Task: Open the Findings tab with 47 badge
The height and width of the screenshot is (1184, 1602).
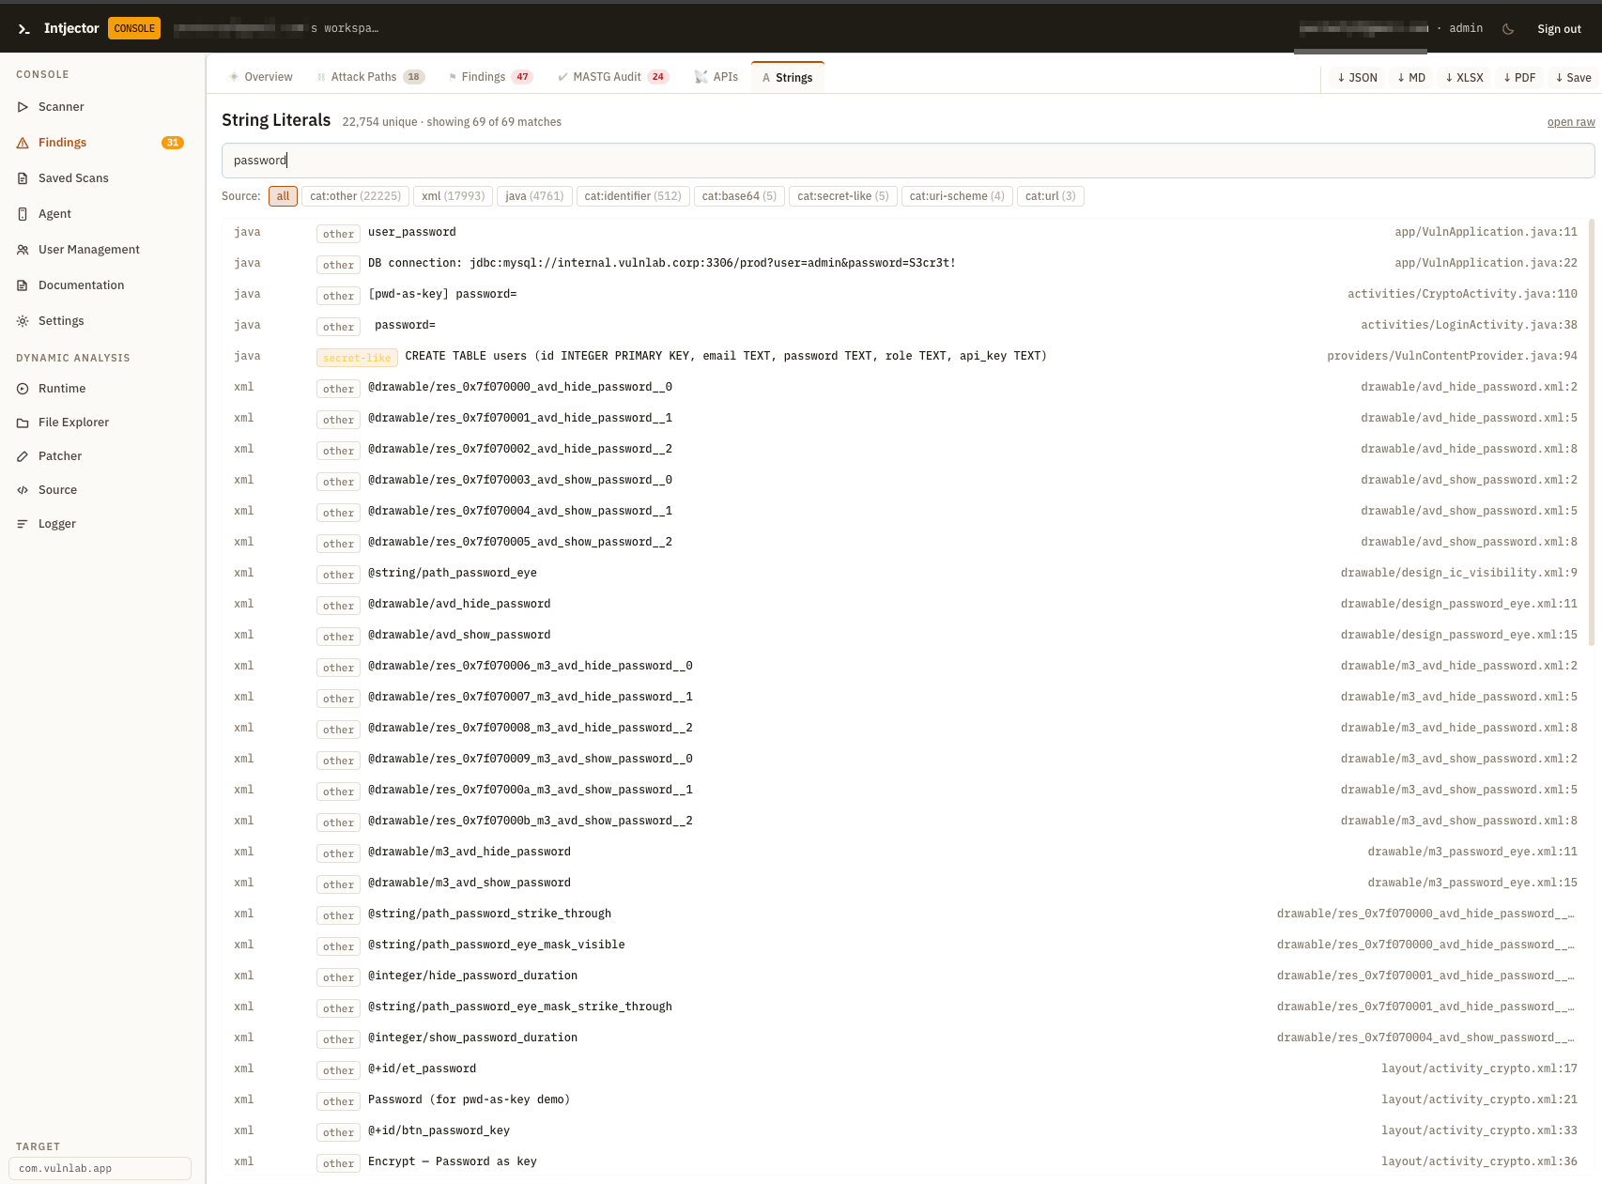Action: point(490,77)
